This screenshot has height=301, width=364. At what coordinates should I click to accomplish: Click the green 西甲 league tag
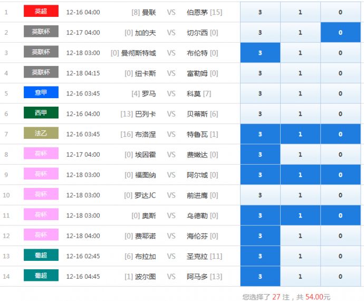click(x=41, y=113)
